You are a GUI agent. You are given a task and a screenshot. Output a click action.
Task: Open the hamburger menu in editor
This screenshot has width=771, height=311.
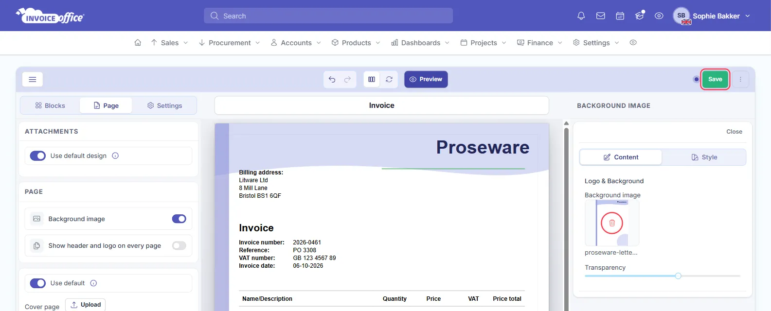click(33, 79)
